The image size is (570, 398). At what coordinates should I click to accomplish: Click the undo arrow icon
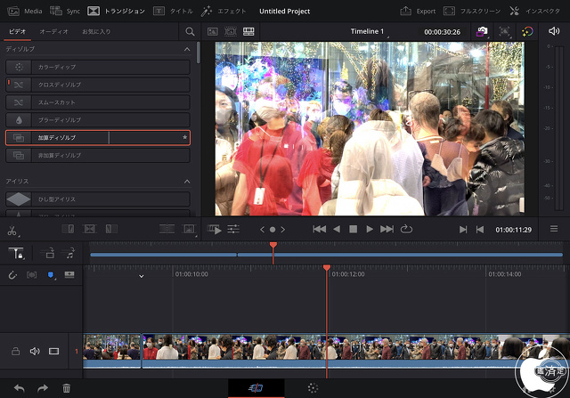(x=19, y=388)
